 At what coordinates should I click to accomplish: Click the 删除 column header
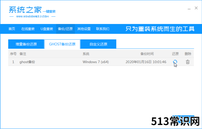tap(188, 54)
